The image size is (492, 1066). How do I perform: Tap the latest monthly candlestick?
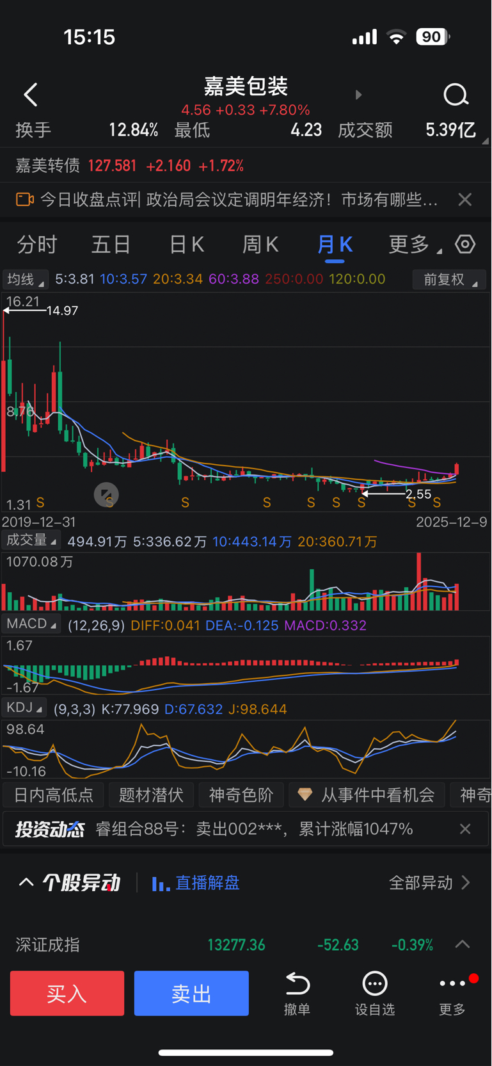tap(456, 469)
